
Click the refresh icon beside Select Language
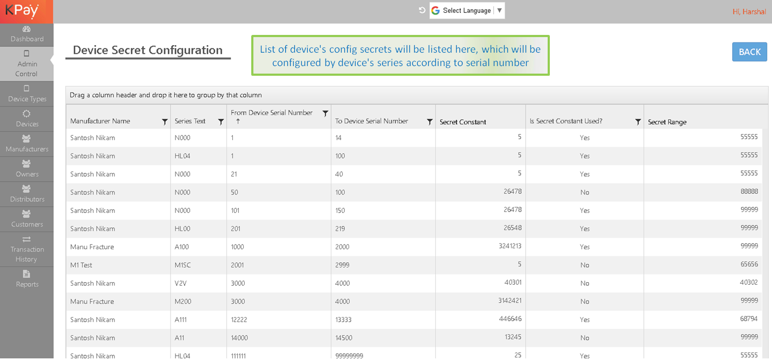pyautogui.click(x=422, y=10)
